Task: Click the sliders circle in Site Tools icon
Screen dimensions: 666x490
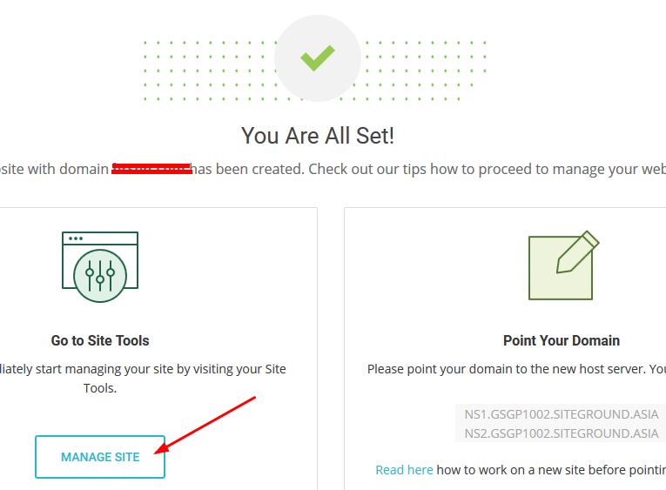Action: tap(100, 275)
